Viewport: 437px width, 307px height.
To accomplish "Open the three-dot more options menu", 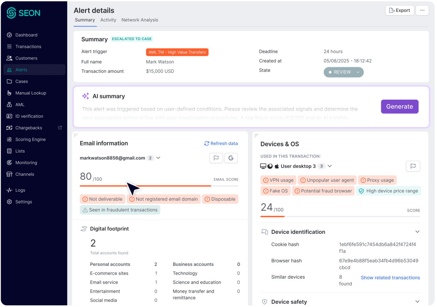I will coord(422,10).
